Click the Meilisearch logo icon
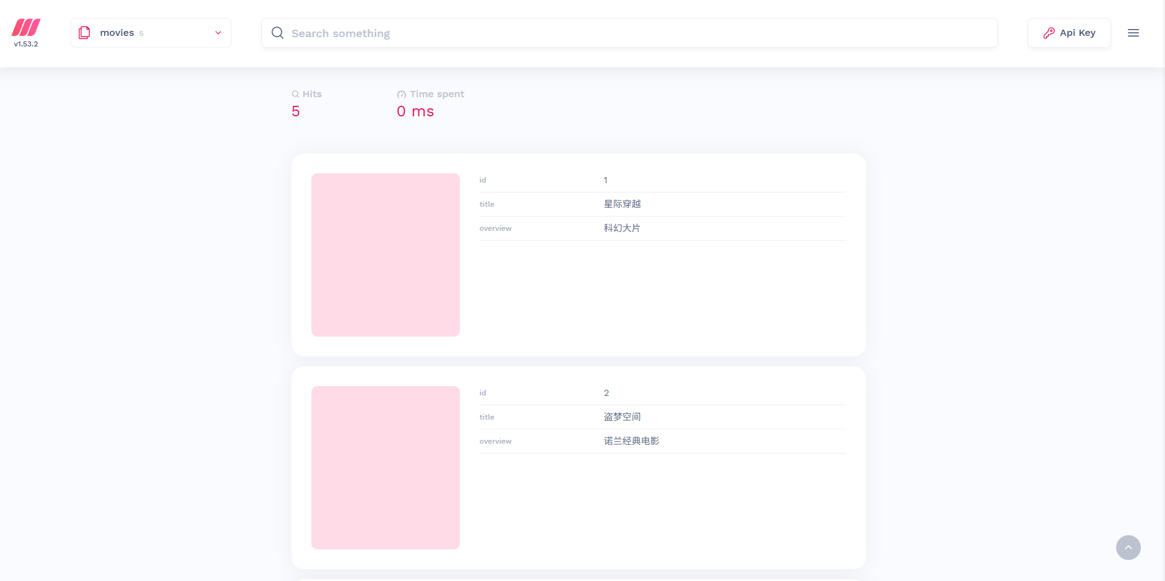The image size is (1165, 581). click(x=26, y=28)
